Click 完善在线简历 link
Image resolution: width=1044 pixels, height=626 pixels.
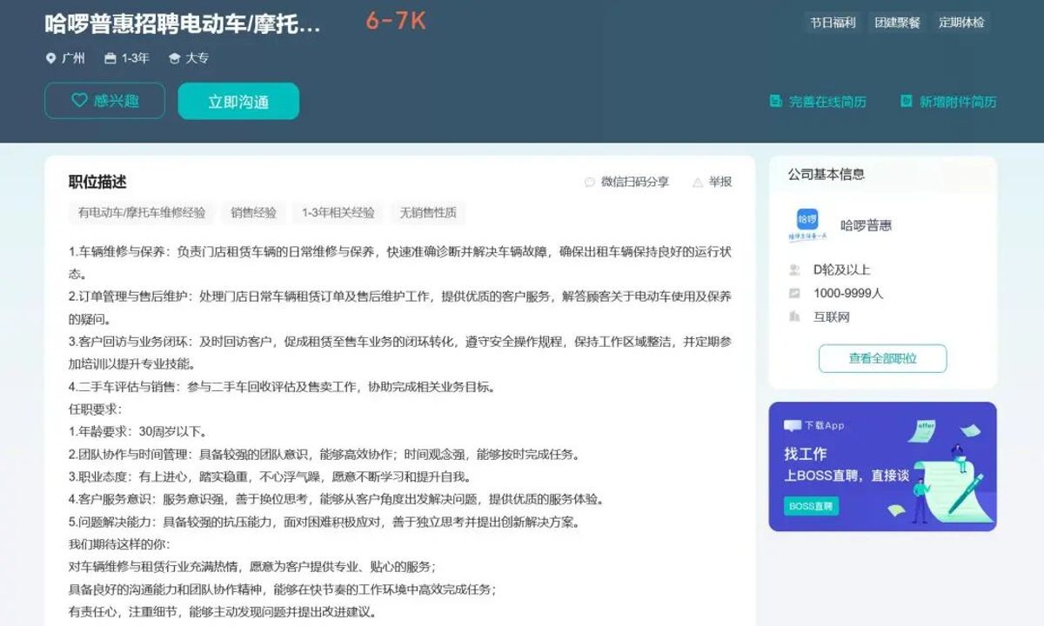827,102
